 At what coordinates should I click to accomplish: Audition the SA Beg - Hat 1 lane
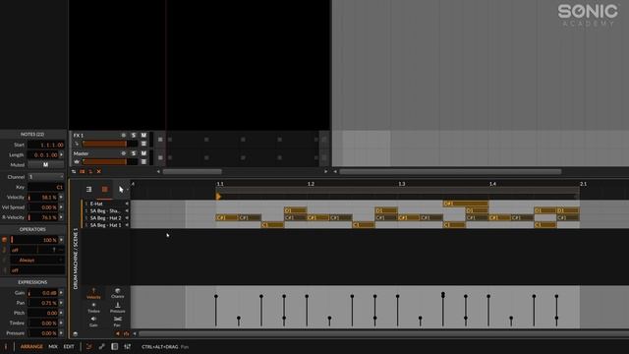(127, 225)
